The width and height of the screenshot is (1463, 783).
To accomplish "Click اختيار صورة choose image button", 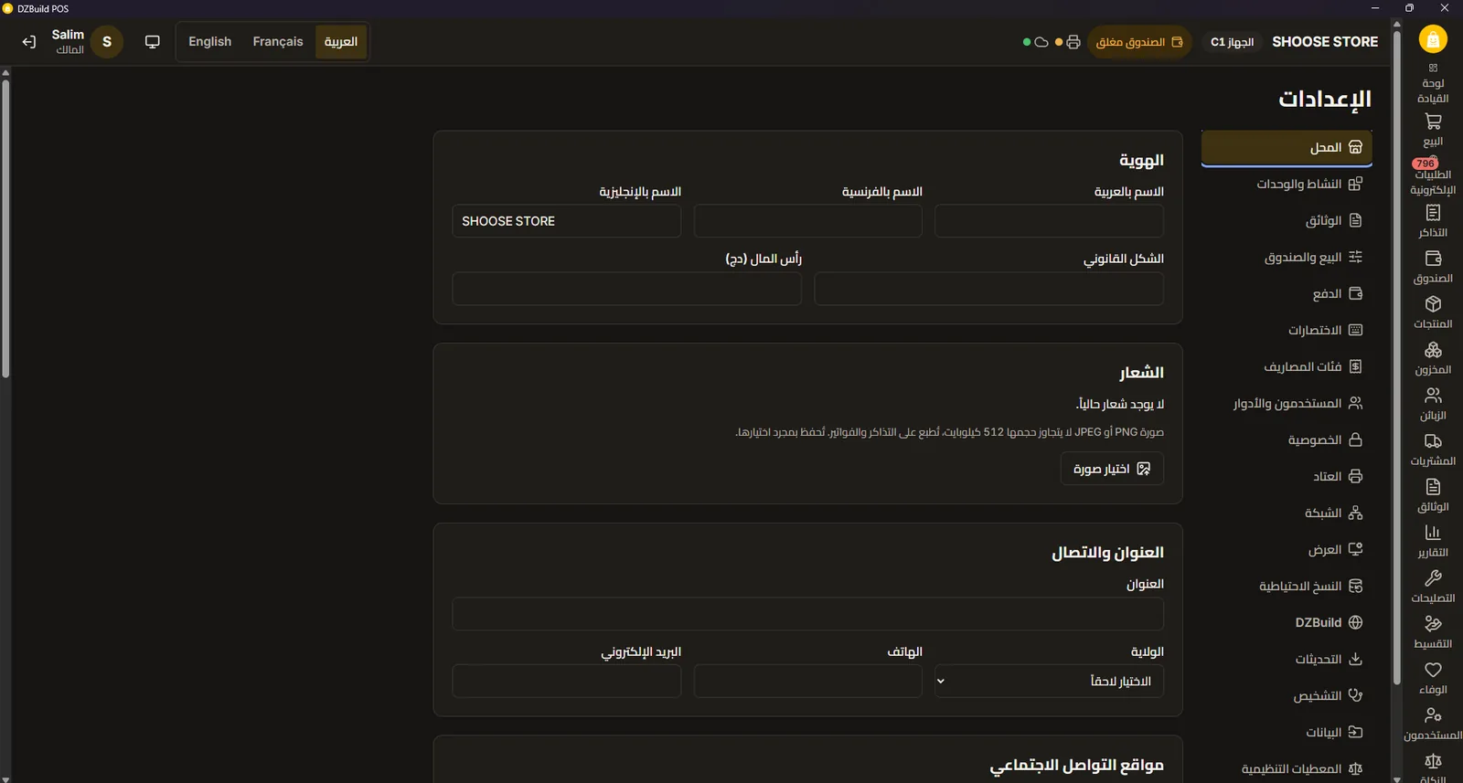I will click(1112, 469).
